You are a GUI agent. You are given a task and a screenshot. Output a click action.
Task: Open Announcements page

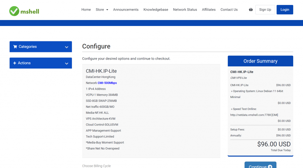tap(126, 10)
